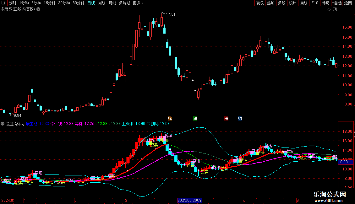The width and height of the screenshot is (355, 204).
Task: Click the 复权 button
Action: pyautogui.click(x=260, y=3)
